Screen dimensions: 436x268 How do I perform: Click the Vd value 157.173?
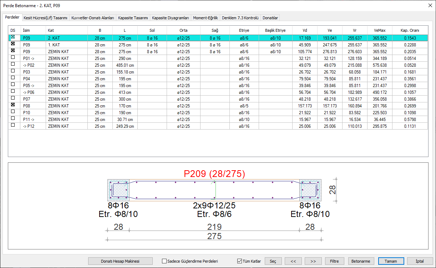tap(305, 106)
